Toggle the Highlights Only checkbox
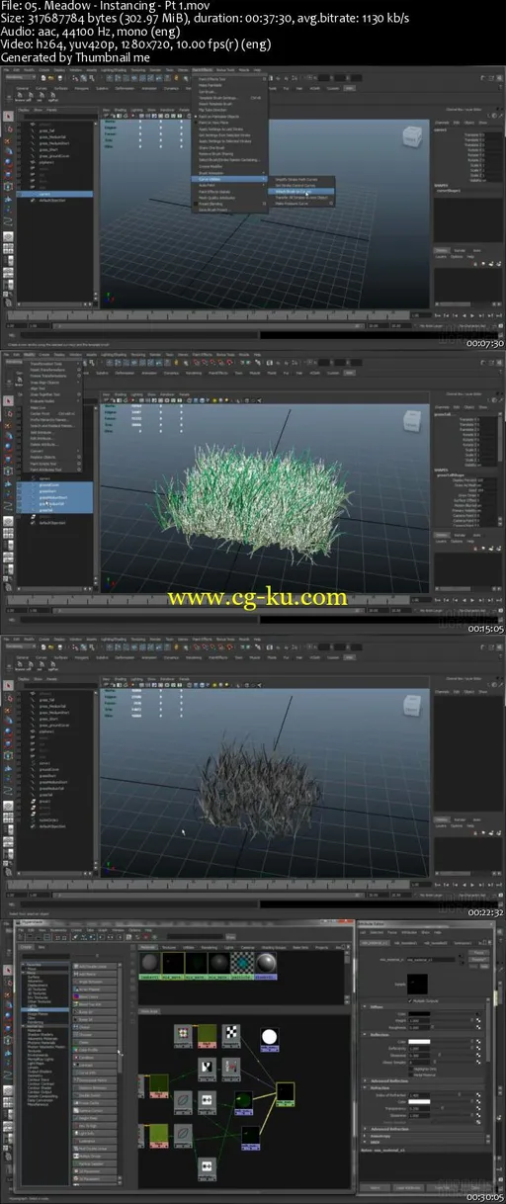This screenshot has width=506, height=1204. coord(411,1069)
